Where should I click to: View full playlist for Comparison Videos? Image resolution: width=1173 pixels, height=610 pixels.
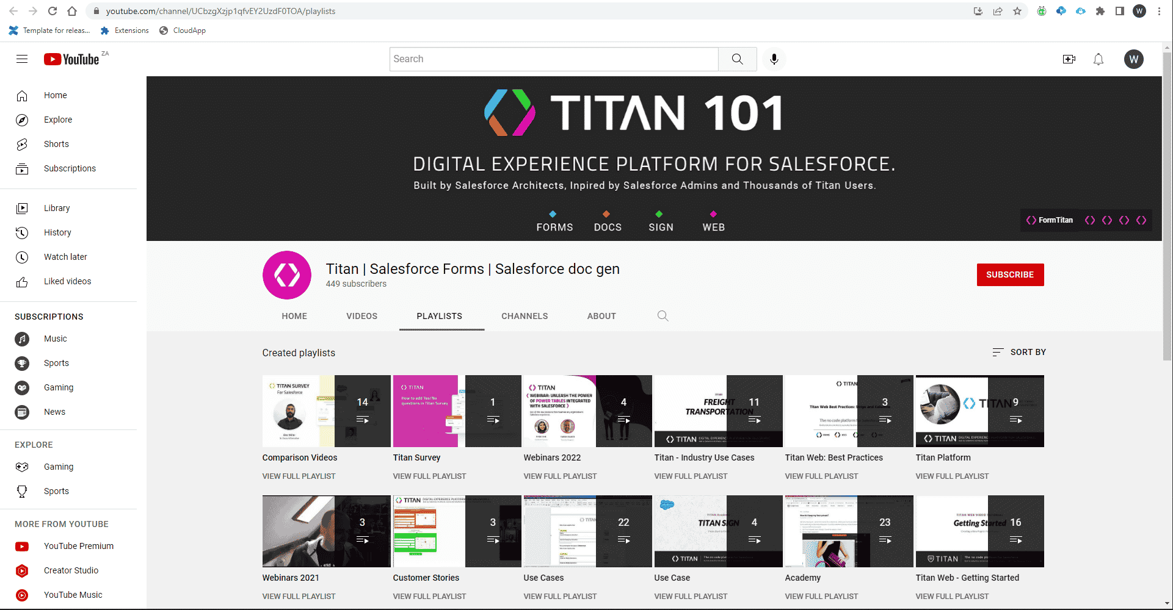click(x=299, y=476)
